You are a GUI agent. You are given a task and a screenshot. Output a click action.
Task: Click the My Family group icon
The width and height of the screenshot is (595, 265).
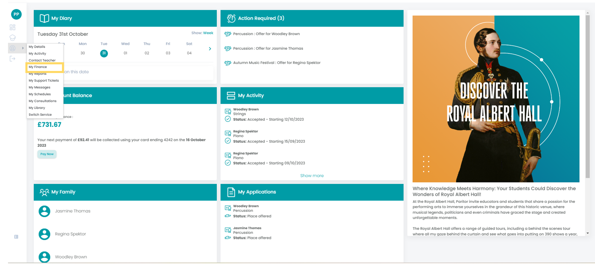click(44, 192)
